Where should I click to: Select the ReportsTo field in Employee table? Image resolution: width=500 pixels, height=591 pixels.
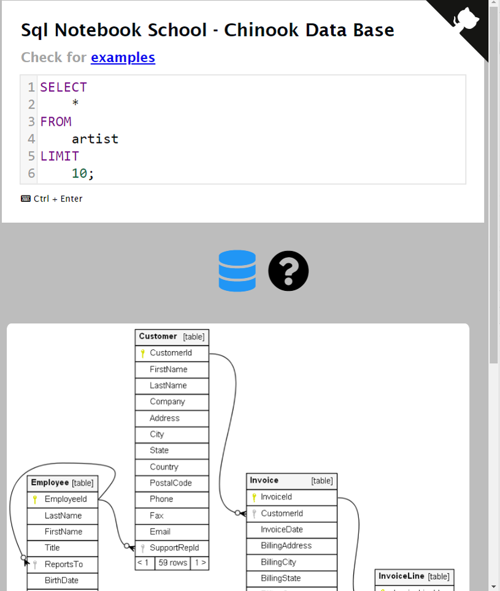(63, 564)
